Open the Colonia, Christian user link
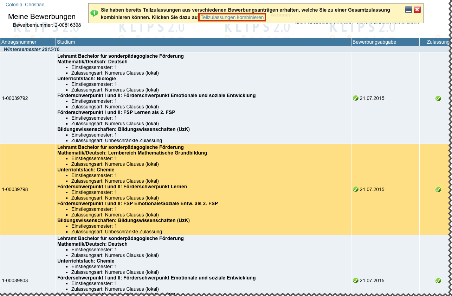Viewport: 452px width, 296px height. pos(25,5)
